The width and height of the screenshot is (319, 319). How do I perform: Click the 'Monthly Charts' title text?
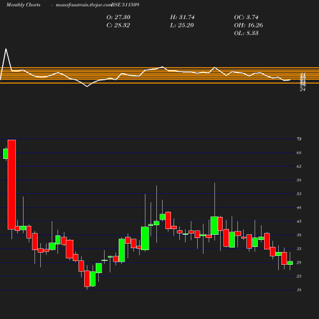pos(24,4)
